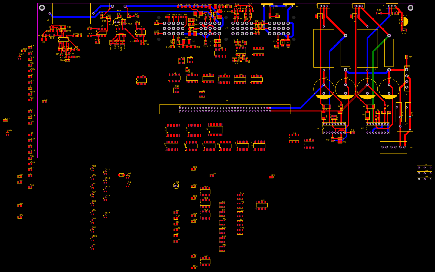Click capacitor CU4
The image size is (435, 272).
click(x=193, y=169)
